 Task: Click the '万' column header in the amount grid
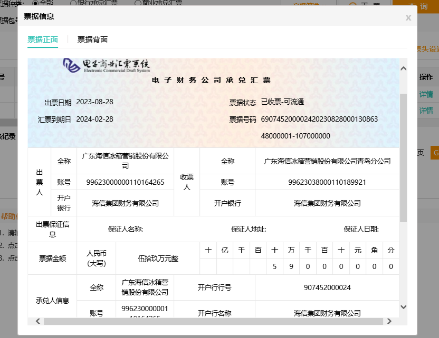point(291,250)
